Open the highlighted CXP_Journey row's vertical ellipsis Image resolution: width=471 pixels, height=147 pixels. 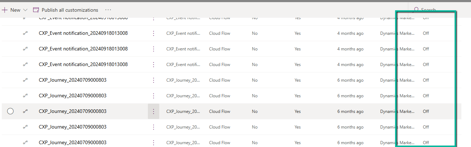(x=154, y=111)
